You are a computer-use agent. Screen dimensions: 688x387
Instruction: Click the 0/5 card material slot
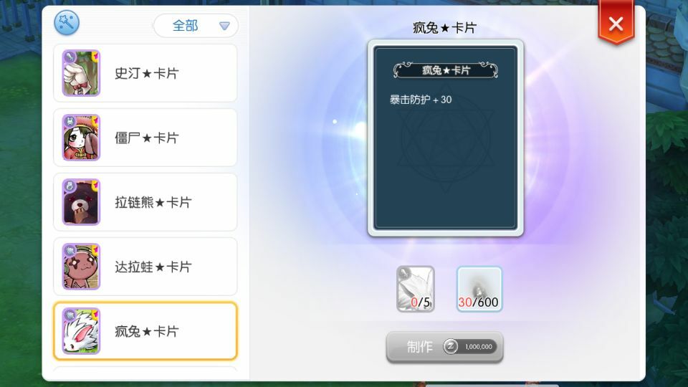tap(416, 289)
